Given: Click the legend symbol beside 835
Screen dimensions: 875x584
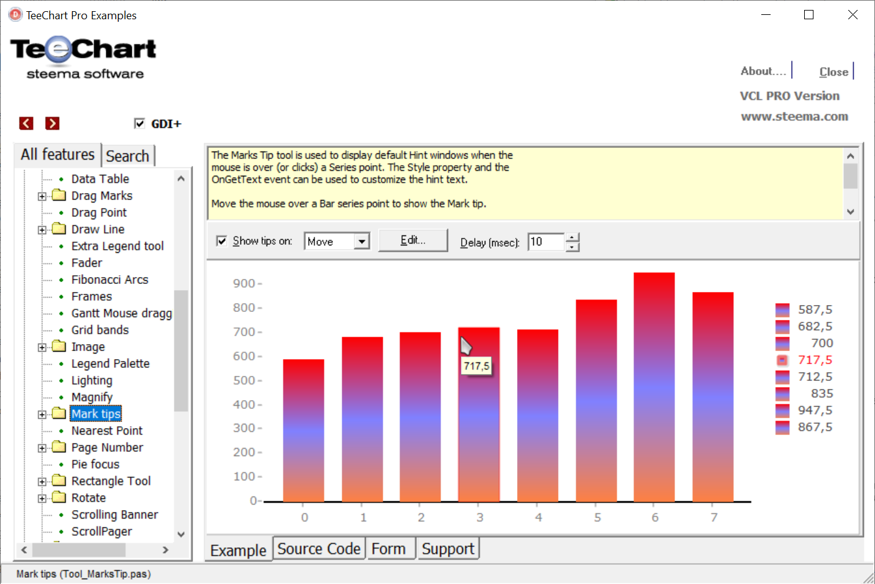Looking at the screenshot, I should coord(782,393).
